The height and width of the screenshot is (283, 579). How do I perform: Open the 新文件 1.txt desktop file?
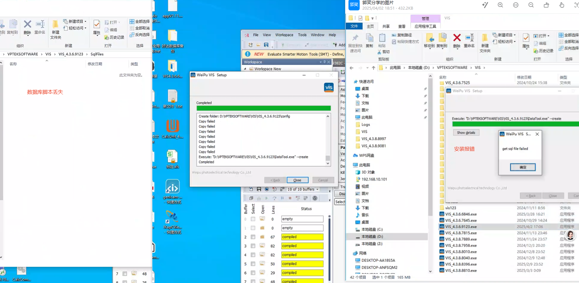point(173,99)
